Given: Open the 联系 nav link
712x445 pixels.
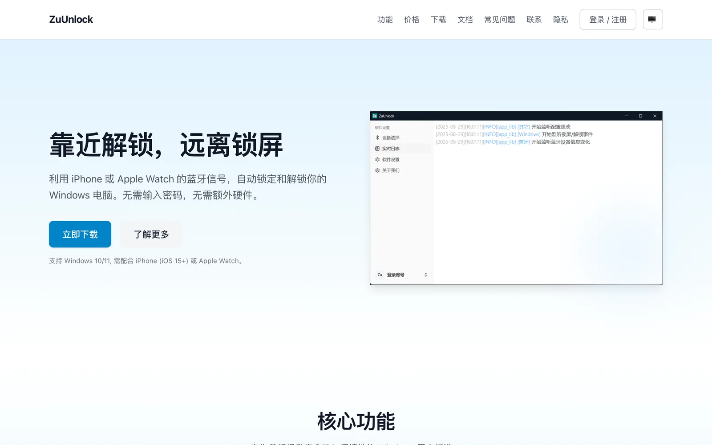Looking at the screenshot, I should pos(534,20).
